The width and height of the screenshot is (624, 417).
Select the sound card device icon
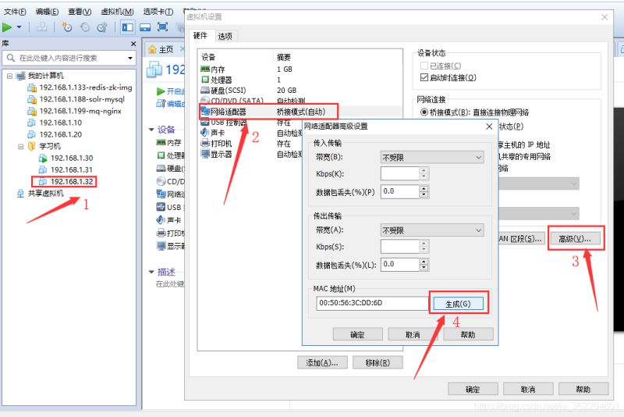coord(205,133)
